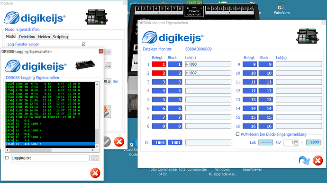Click digikeijs logo in Module window
The image size is (327, 183).
click(35, 18)
